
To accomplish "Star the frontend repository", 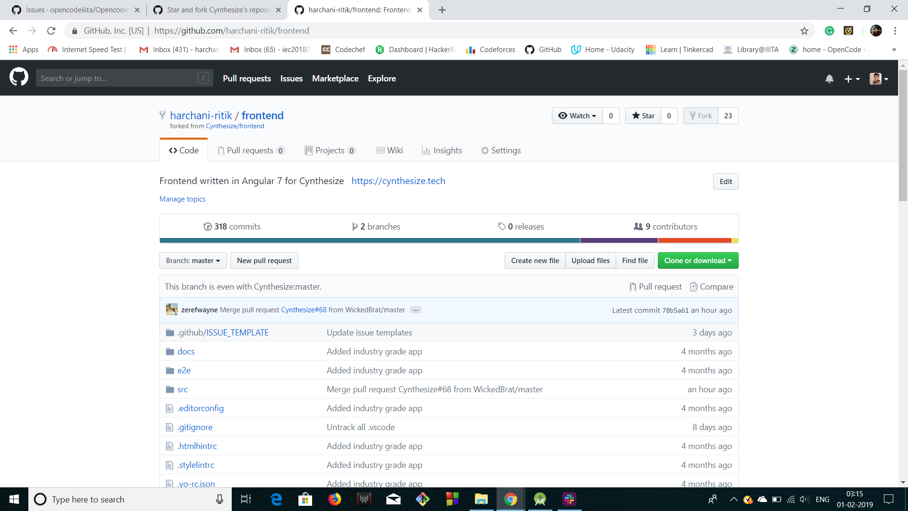I will pyautogui.click(x=643, y=116).
